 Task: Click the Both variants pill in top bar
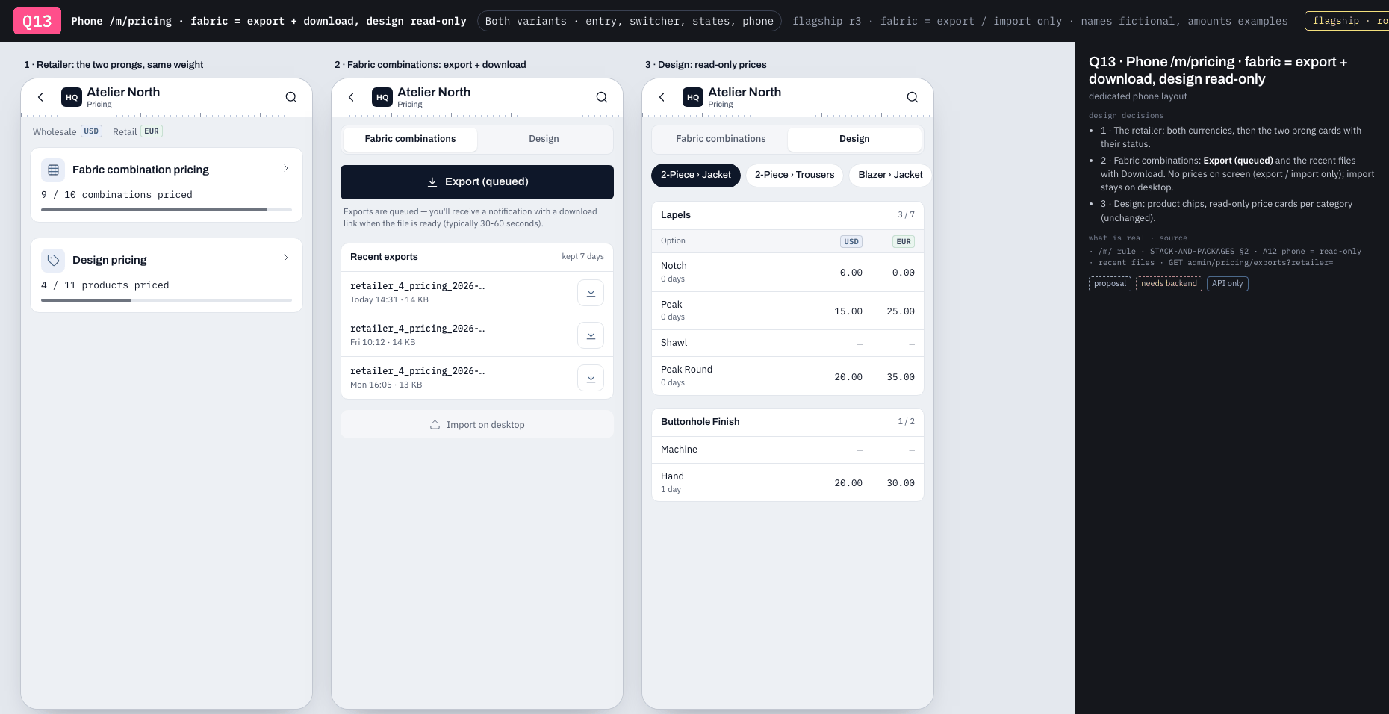(630, 21)
